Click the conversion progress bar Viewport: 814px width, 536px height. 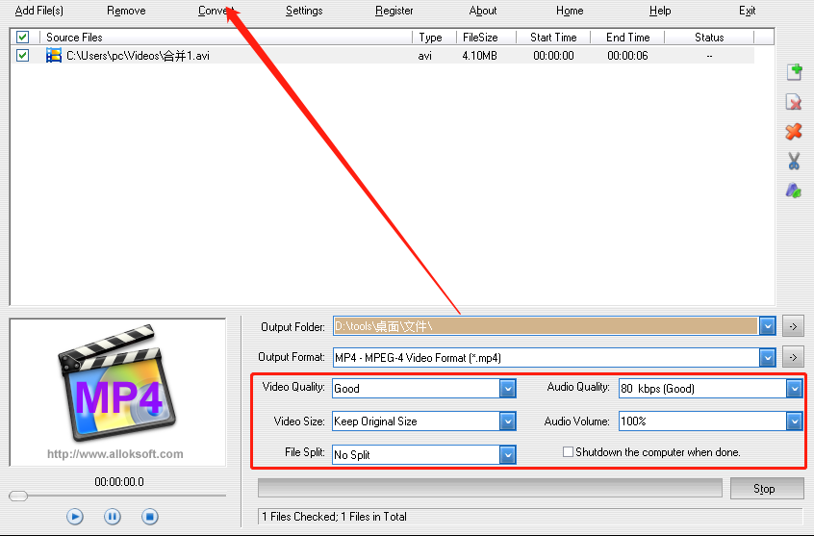tap(490, 488)
